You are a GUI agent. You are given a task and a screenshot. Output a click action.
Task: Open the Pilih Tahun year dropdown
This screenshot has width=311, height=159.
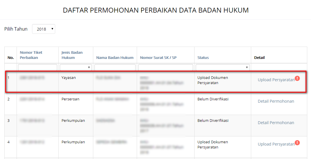pyautogui.click(x=43, y=29)
